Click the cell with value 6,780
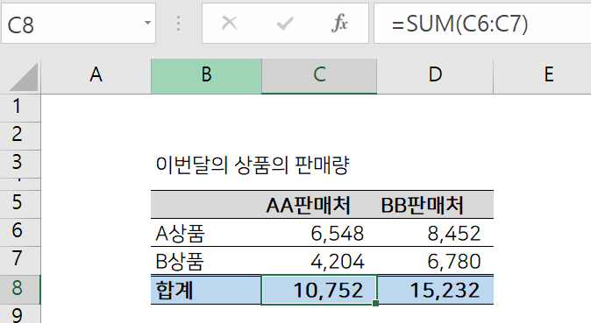 435,261
